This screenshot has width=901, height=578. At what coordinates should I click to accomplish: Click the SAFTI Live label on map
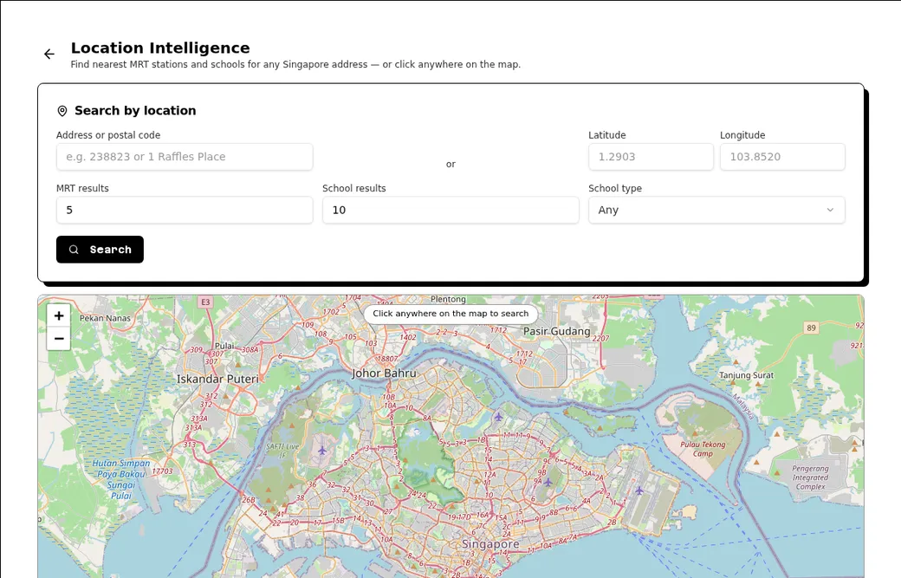[282, 451]
